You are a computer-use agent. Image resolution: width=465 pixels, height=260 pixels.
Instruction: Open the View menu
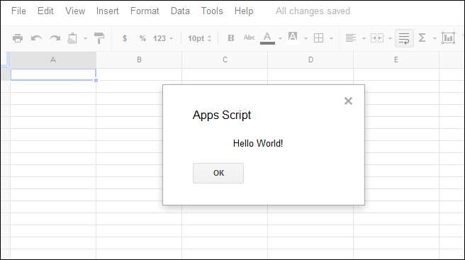pos(75,11)
